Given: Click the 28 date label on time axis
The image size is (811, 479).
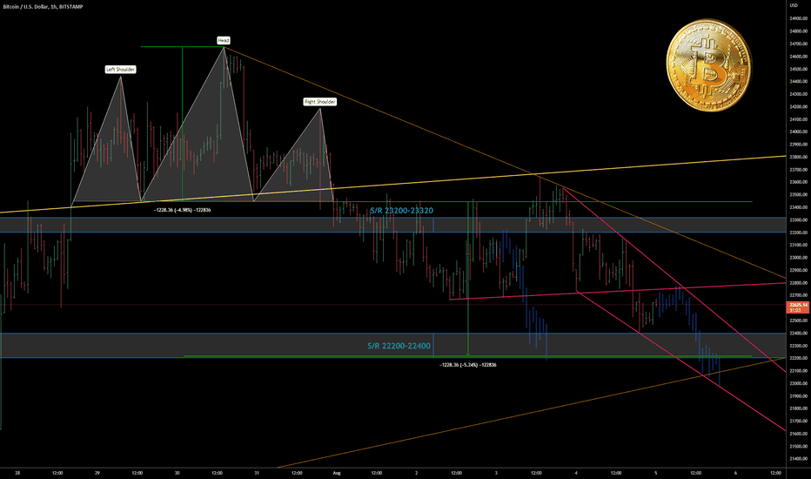Looking at the screenshot, I should [17, 473].
